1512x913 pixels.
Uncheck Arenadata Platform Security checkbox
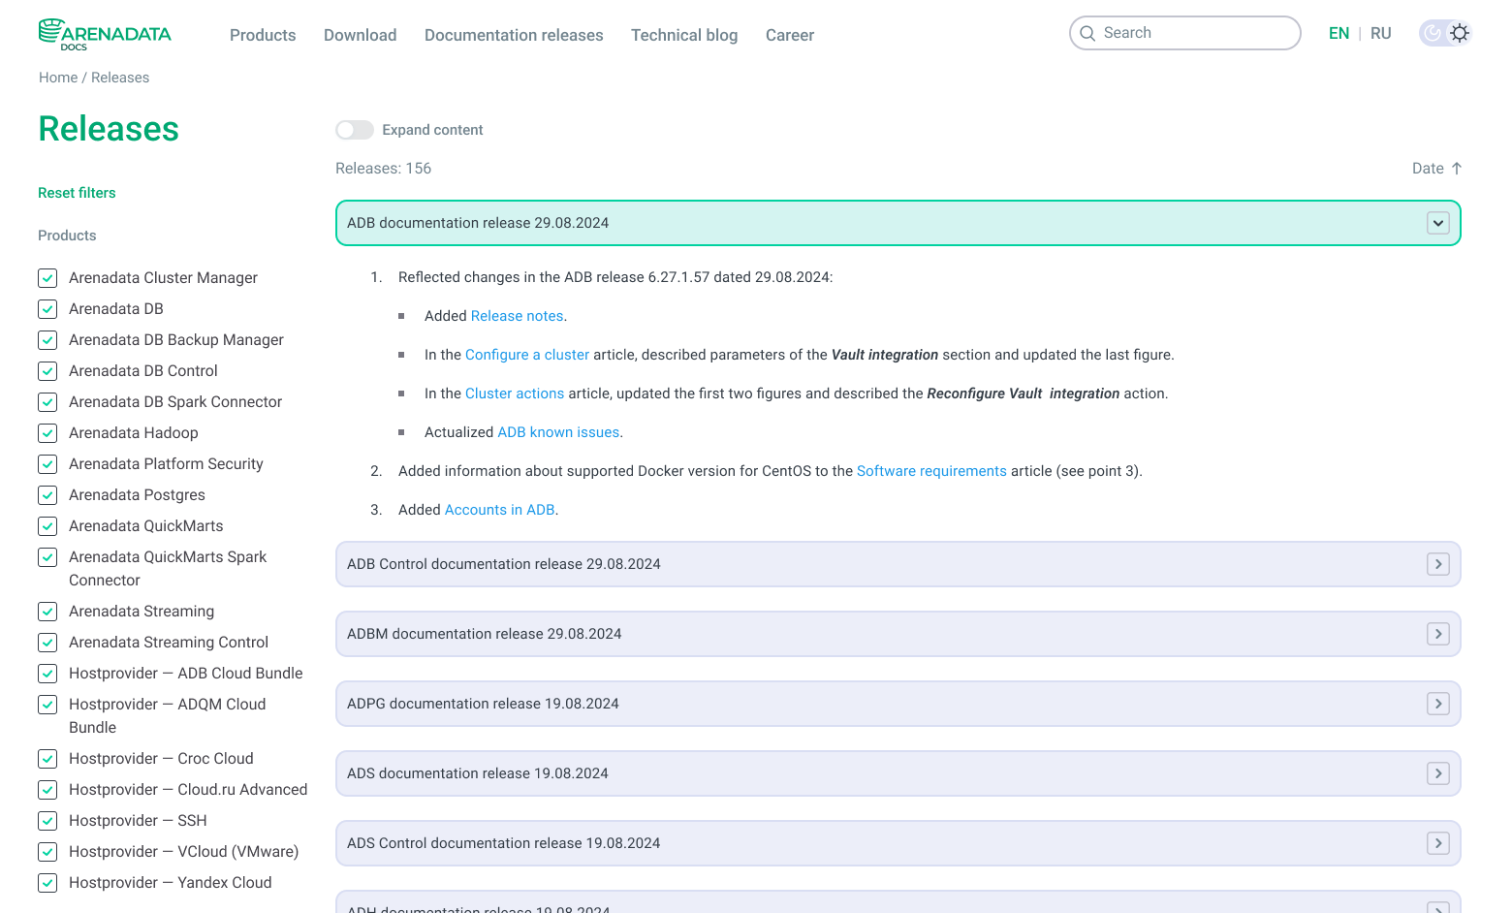tap(47, 464)
